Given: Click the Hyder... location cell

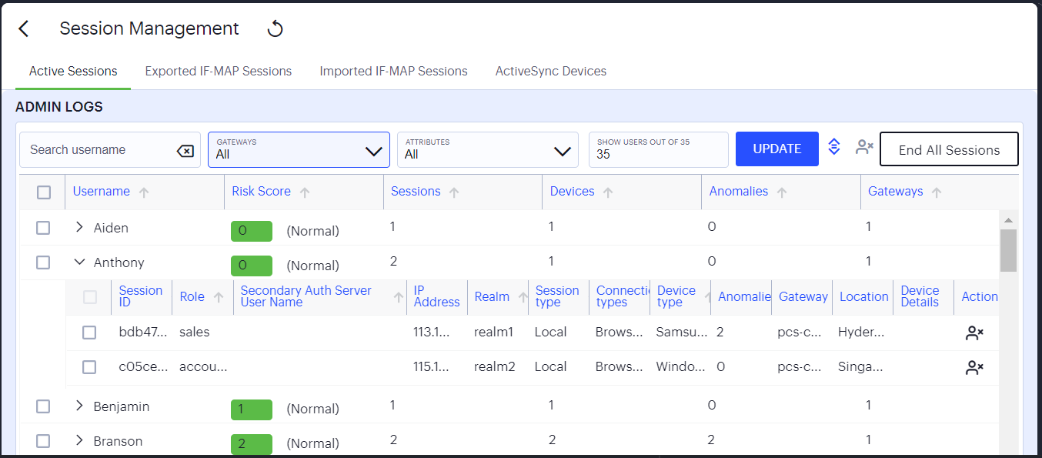Looking at the screenshot, I should (861, 333).
